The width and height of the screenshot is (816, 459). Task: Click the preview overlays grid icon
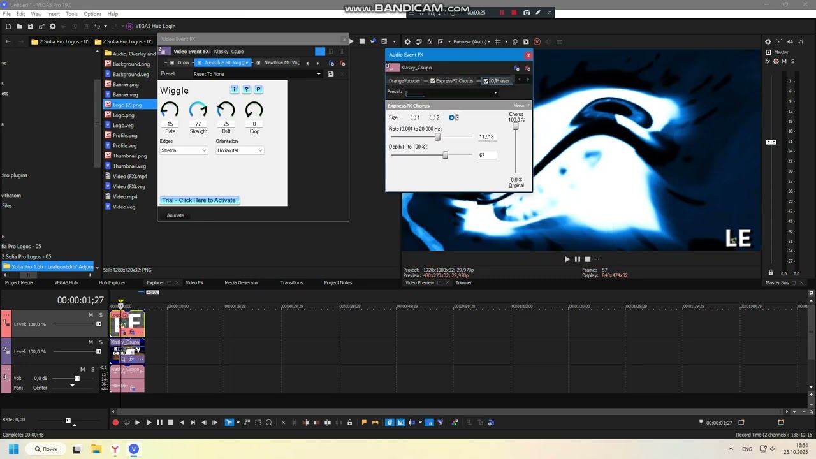(x=498, y=41)
